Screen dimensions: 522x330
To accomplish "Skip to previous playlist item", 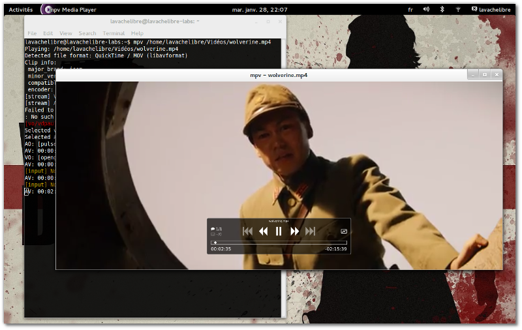I will tap(247, 231).
